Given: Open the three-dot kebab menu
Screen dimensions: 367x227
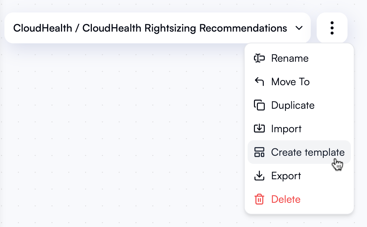Looking at the screenshot, I should [x=332, y=28].
